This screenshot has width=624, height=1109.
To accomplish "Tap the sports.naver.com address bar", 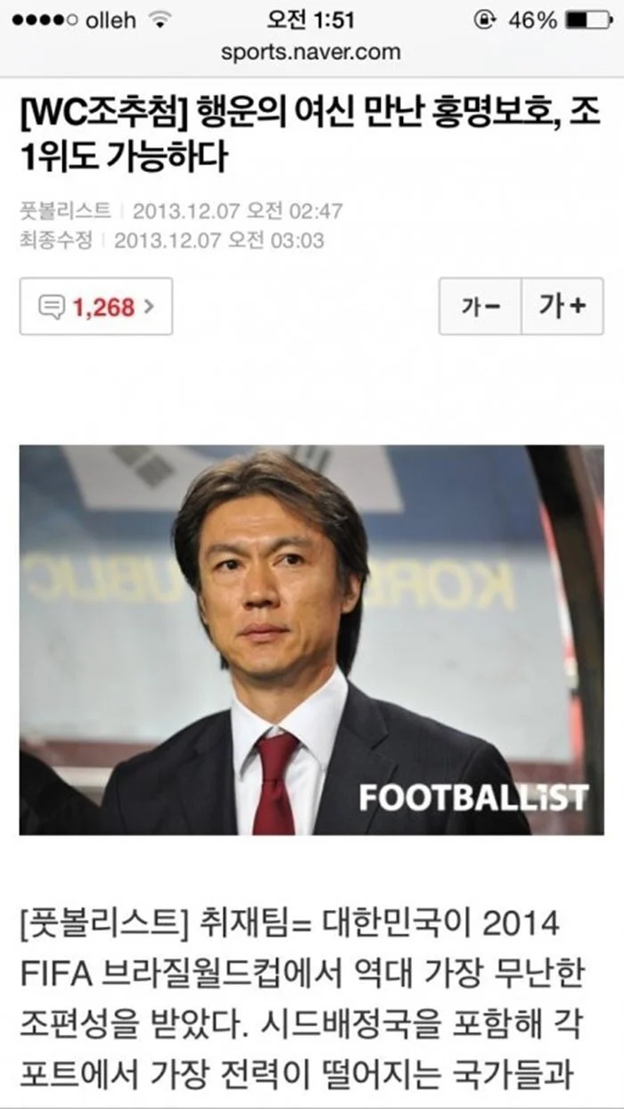I will pyautogui.click(x=311, y=52).
